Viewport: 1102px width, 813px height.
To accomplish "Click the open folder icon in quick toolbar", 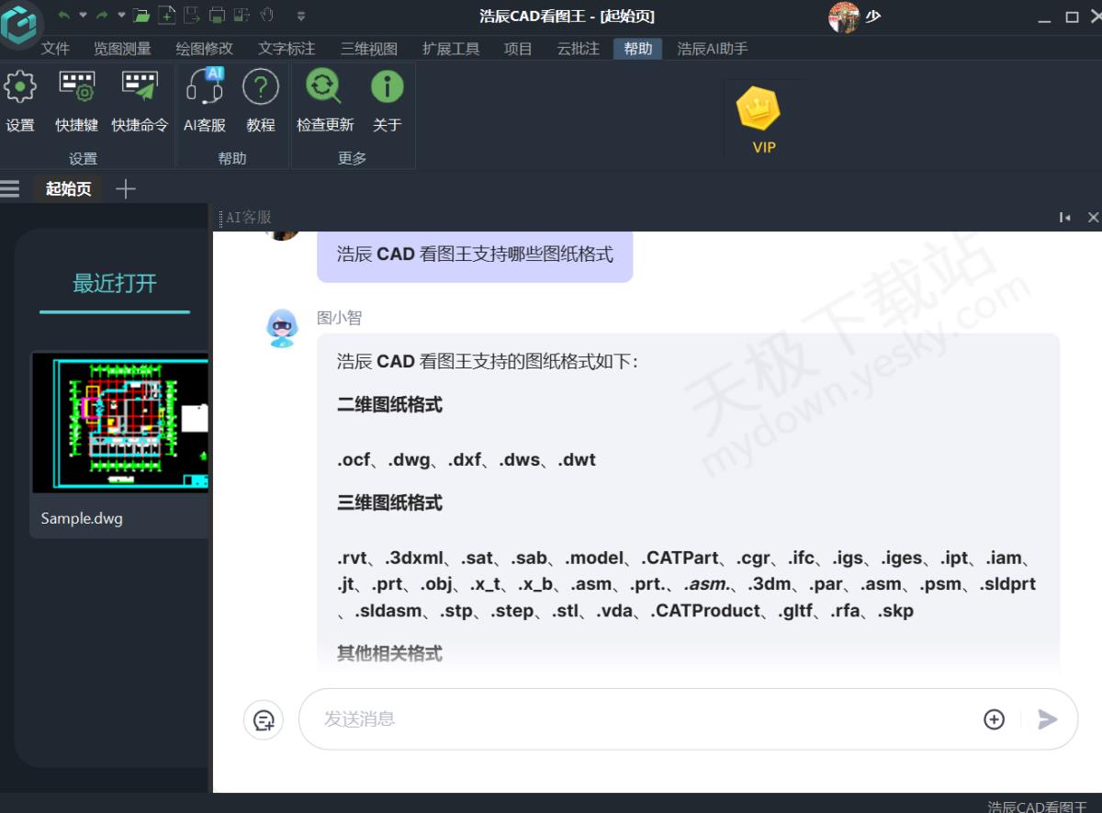I will click(141, 16).
